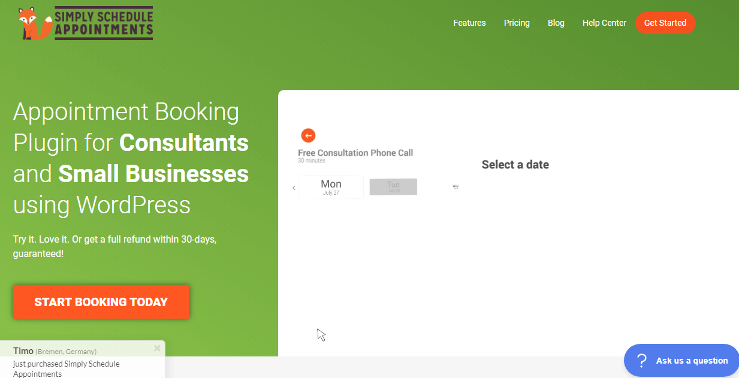The width and height of the screenshot is (739, 378).
Task: Open the Pricing page
Action: [517, 23]
